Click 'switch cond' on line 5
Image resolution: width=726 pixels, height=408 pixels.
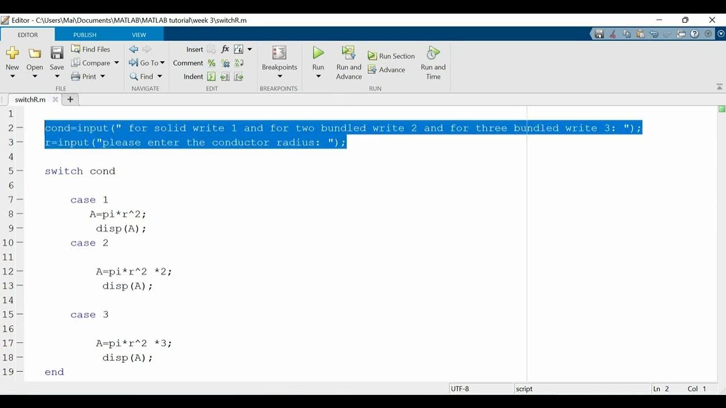pos(80,171)
